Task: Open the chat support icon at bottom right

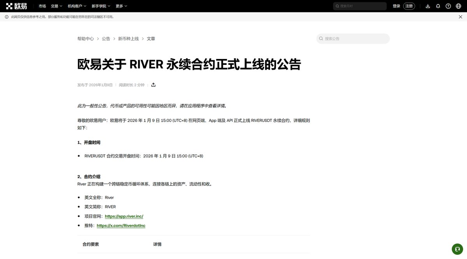Action: [x=457, y=249]
